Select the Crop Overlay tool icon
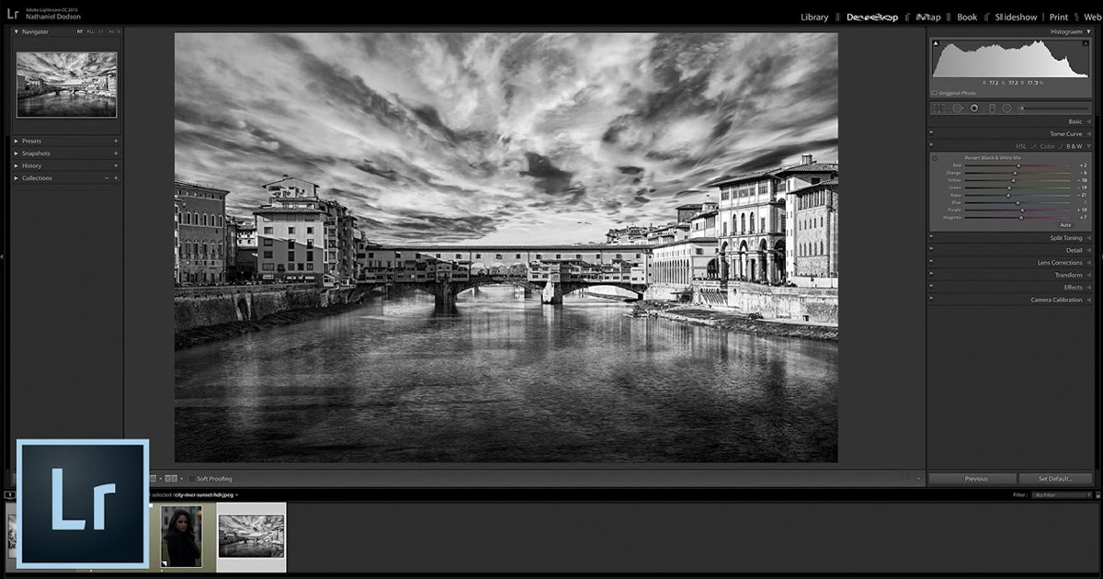The image size is (1103, 579). (939, 108)
